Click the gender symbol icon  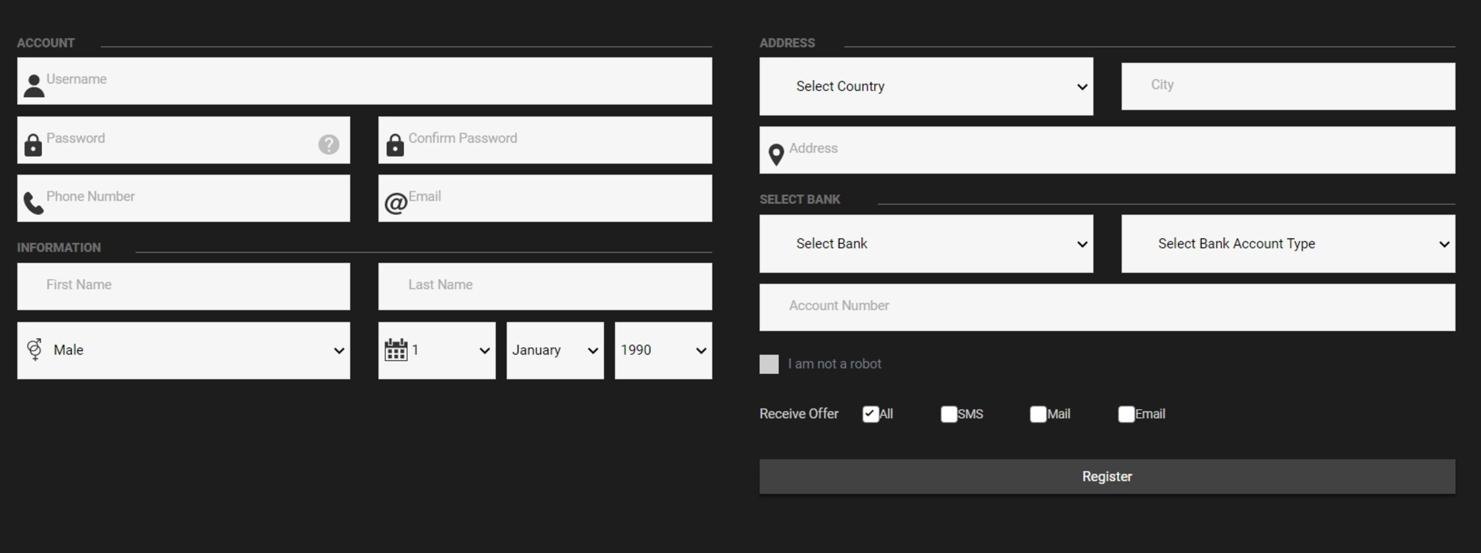(x=34, y=350)
